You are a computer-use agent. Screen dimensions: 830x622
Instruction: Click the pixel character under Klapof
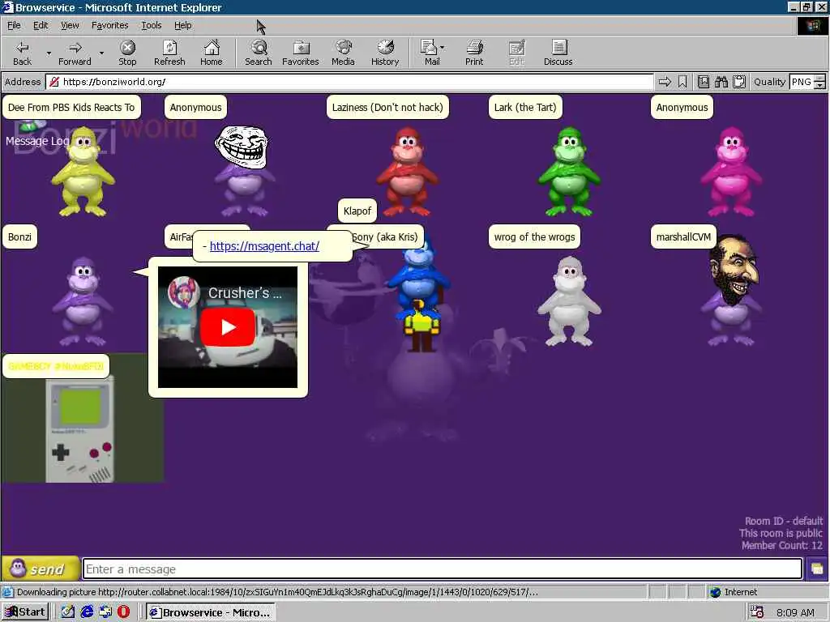pos(421,326)
